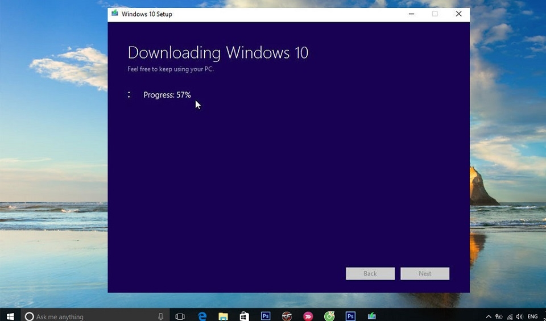
Task: Click the Progress: 57% text
Action: click(167, 95)
